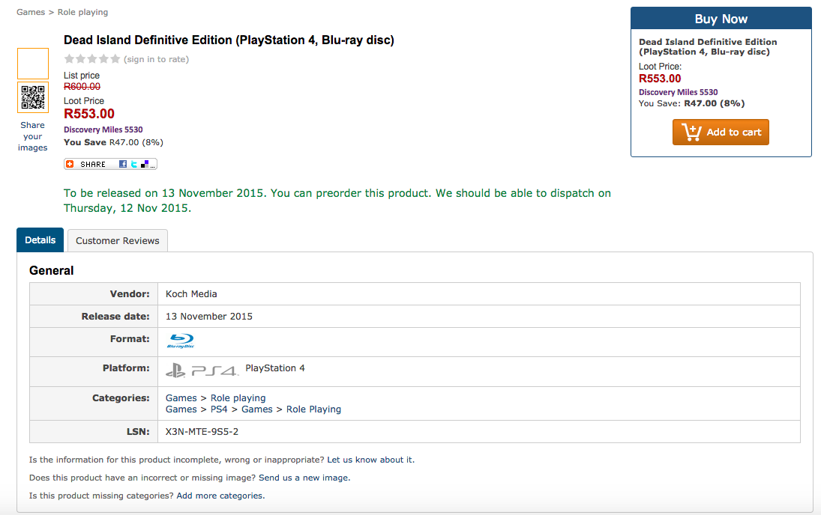The width and height of the screenshot is (821, 515).
Task: Open the empty product image thumbnail
Action: (33, 64)
